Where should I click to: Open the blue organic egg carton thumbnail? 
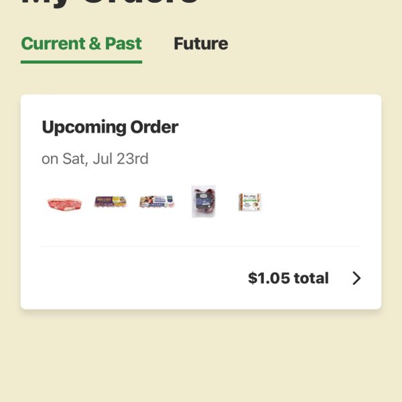157,202
